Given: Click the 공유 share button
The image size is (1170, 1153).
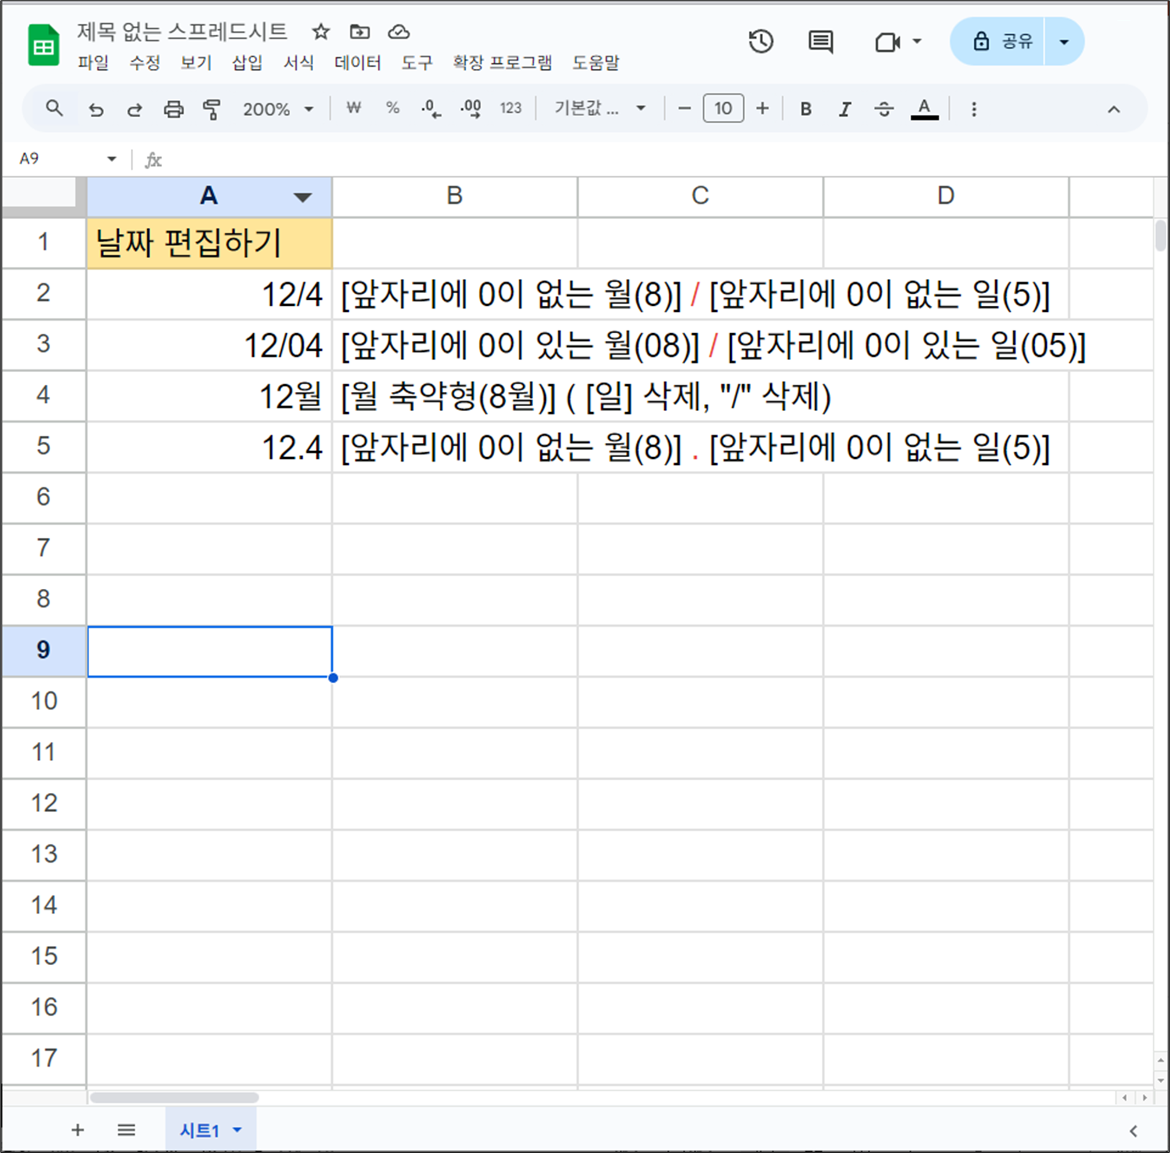Looking at the screenshot, I should [1002, 42].
